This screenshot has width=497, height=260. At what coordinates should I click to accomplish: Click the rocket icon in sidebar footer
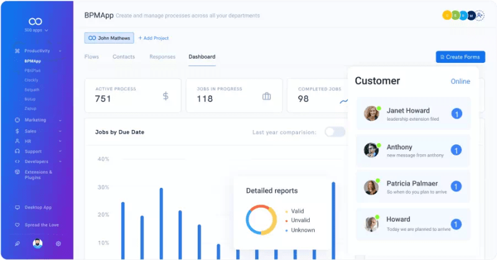point(17,243)
